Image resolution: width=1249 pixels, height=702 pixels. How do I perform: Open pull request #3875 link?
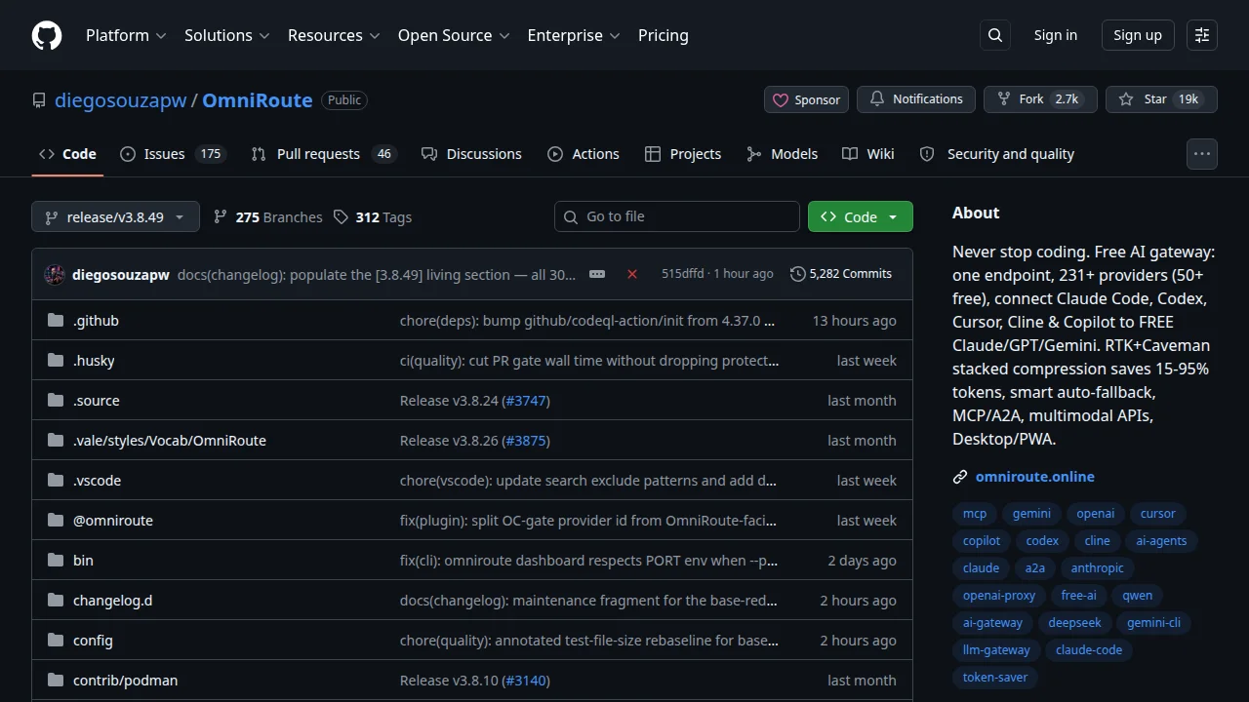click(526, 441)
